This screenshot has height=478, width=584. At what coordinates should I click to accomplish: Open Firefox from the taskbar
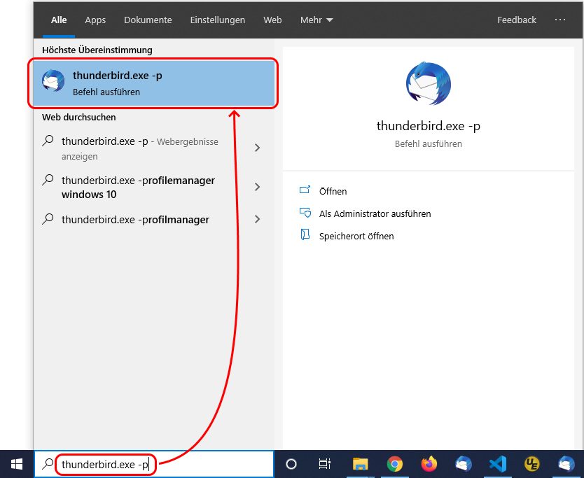click(x=429, y=464)
